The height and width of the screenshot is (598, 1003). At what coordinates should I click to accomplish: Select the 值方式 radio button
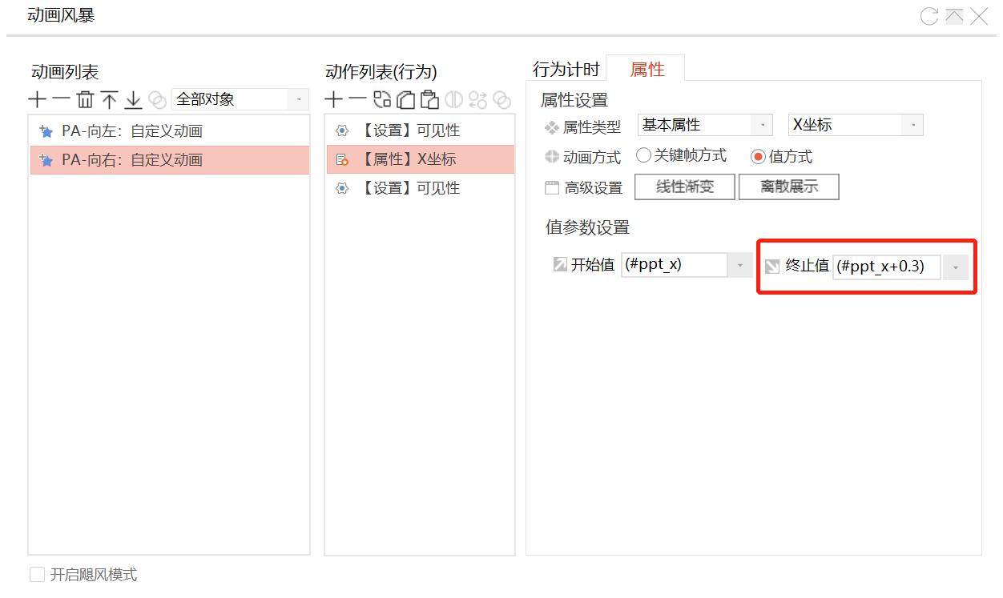click(758, 157)
